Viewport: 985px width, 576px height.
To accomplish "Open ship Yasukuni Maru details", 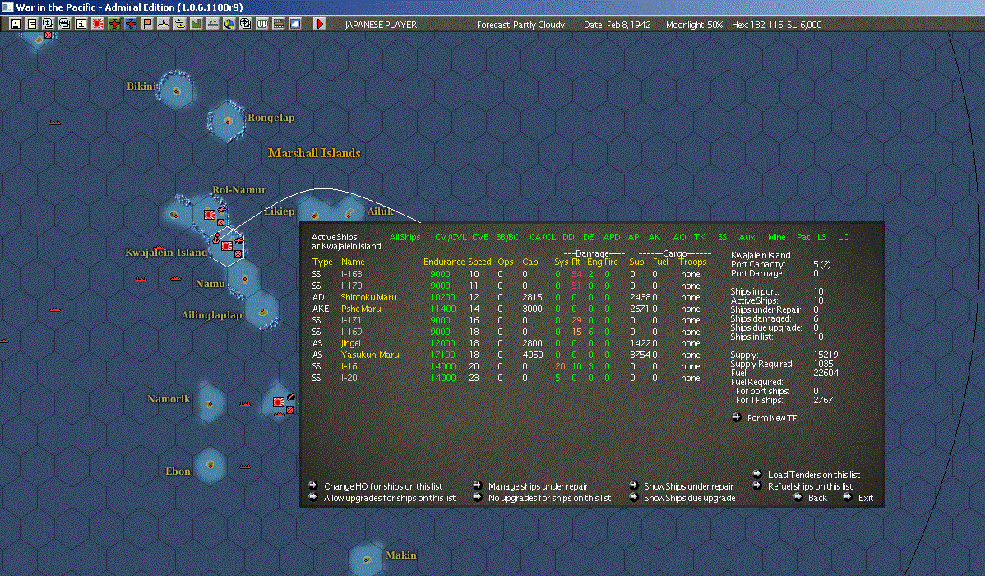I will coord(370,355).
